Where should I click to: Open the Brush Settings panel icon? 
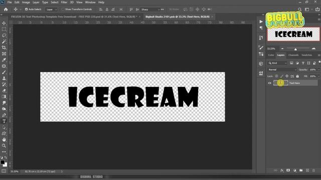click(261, 48)
